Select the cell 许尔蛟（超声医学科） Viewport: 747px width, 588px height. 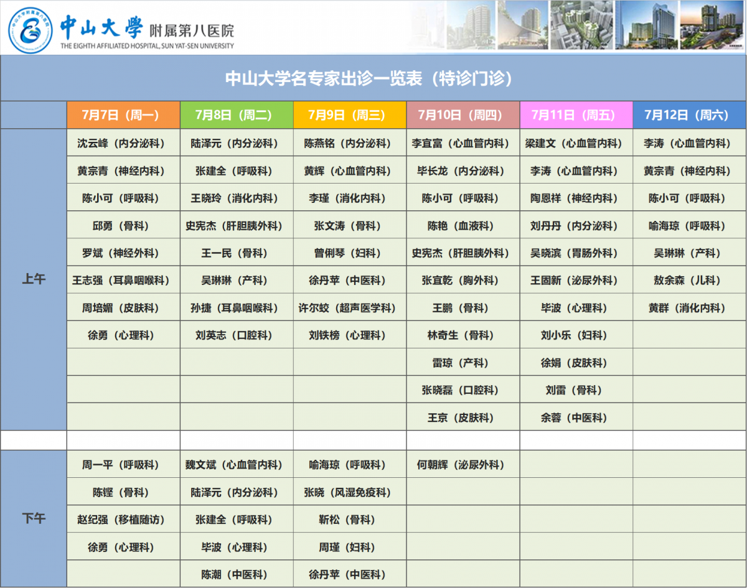pos(350,307)
